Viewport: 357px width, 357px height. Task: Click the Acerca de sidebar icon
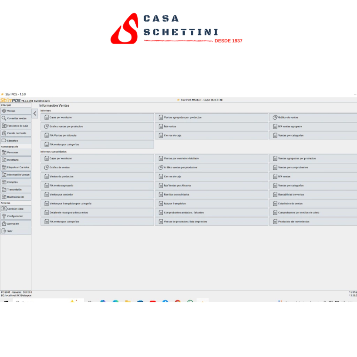4,223
